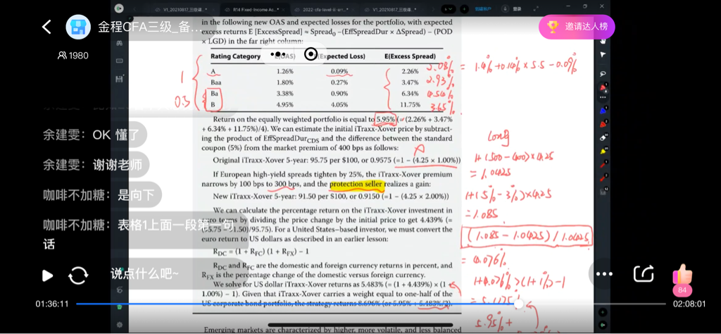Screen dimensions: 721x334
Task: Click the Baa rating row label
Action: (216, 82)
